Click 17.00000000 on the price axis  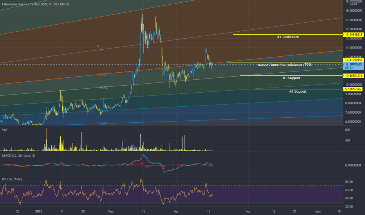pyautogui.click(x=354, y=20)
